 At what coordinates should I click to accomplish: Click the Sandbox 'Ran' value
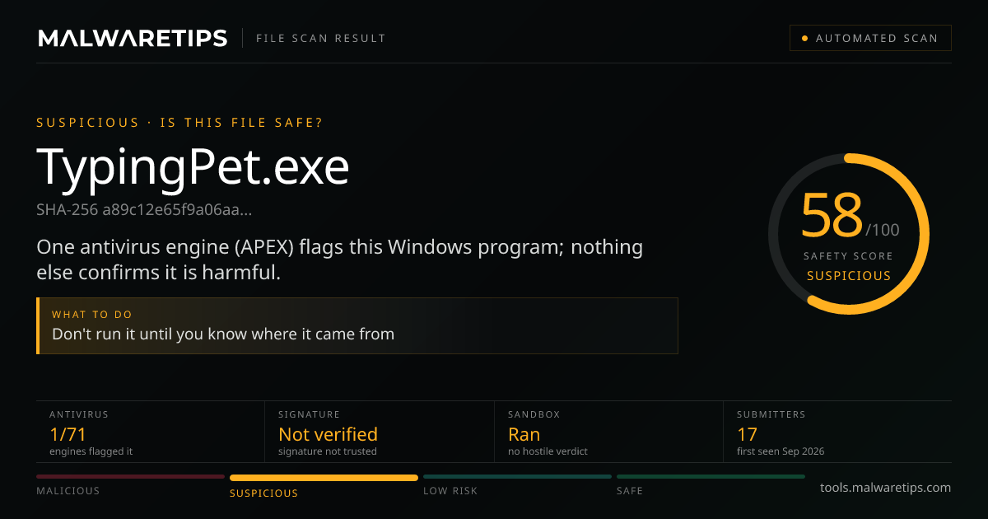click(x=524, y=434)
